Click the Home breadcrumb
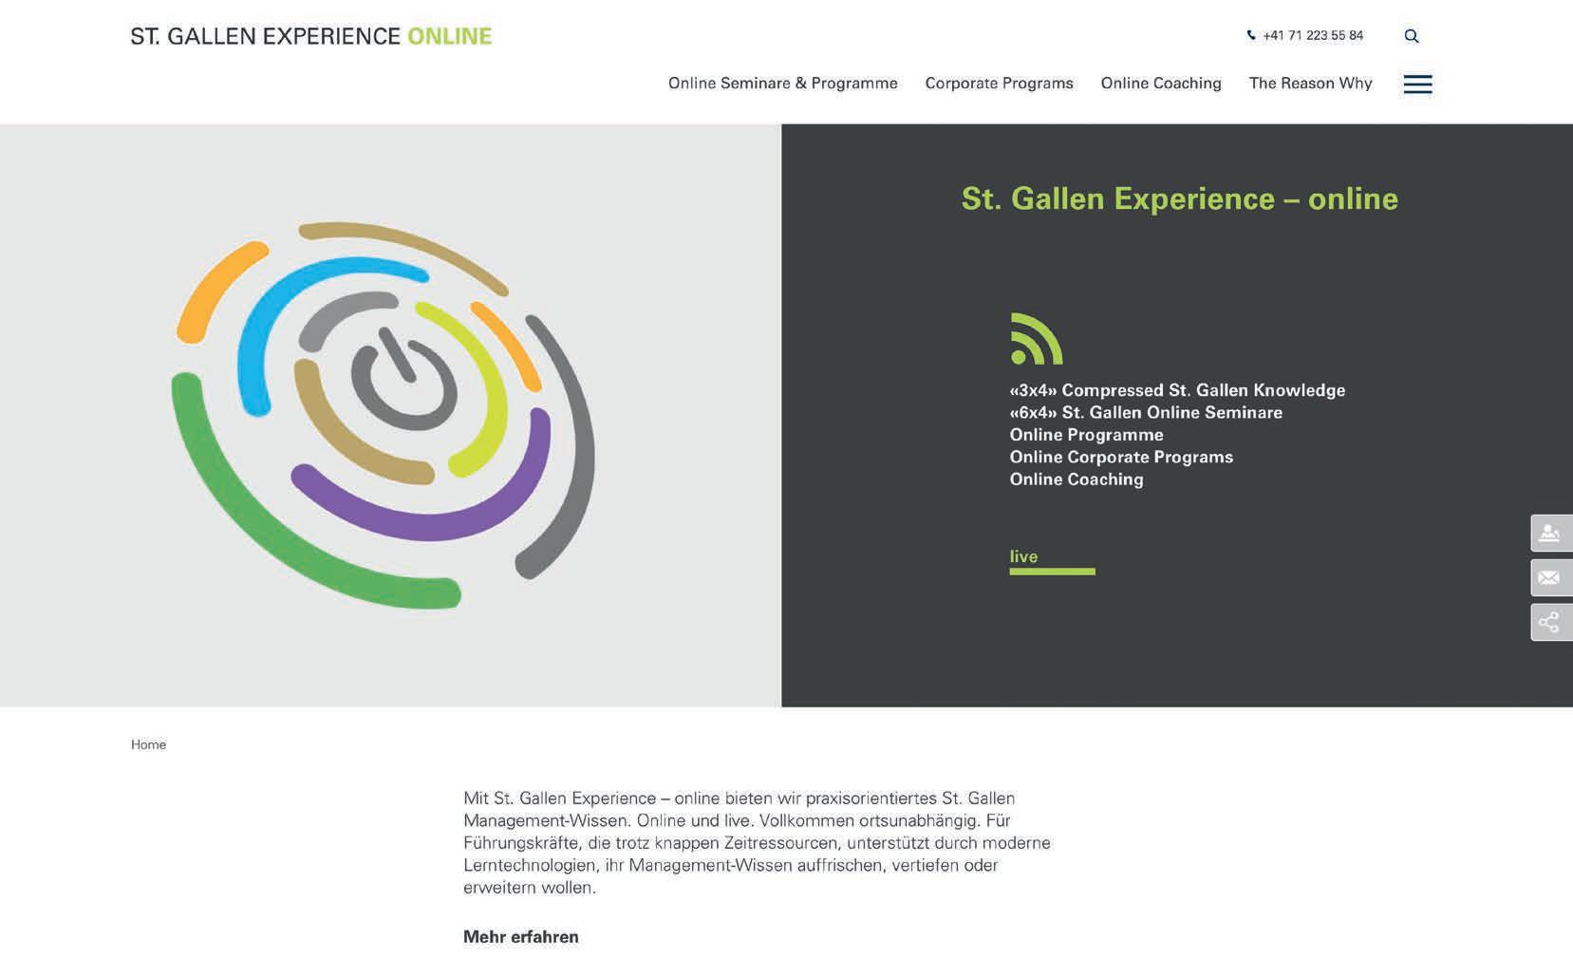Screen dimensions: 1573x977 (149, 744)
